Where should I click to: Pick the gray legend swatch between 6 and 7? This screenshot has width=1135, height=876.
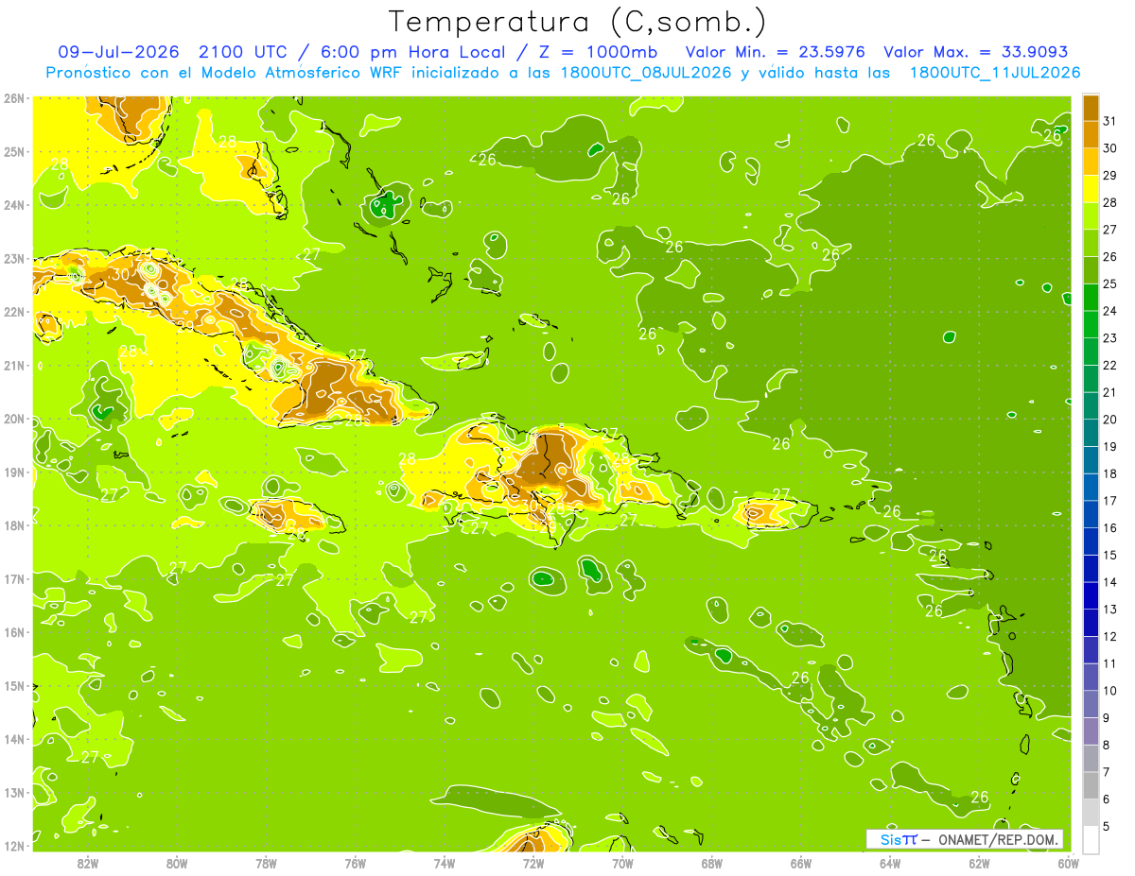(1091, 785)
